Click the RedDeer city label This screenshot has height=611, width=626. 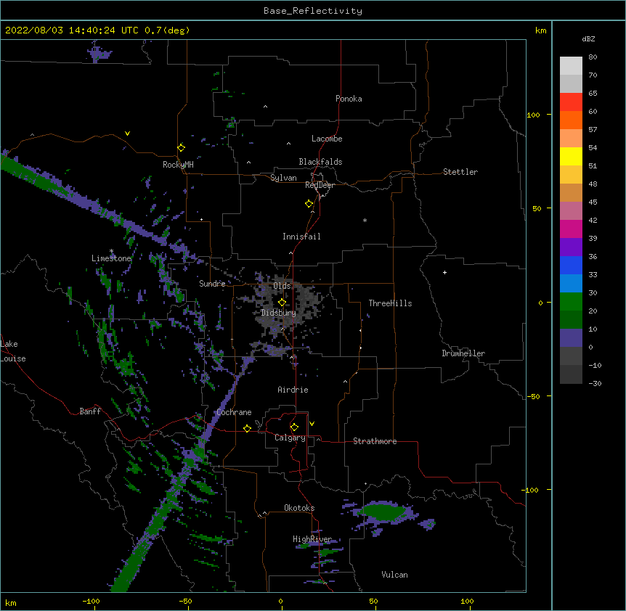[320, 185]
